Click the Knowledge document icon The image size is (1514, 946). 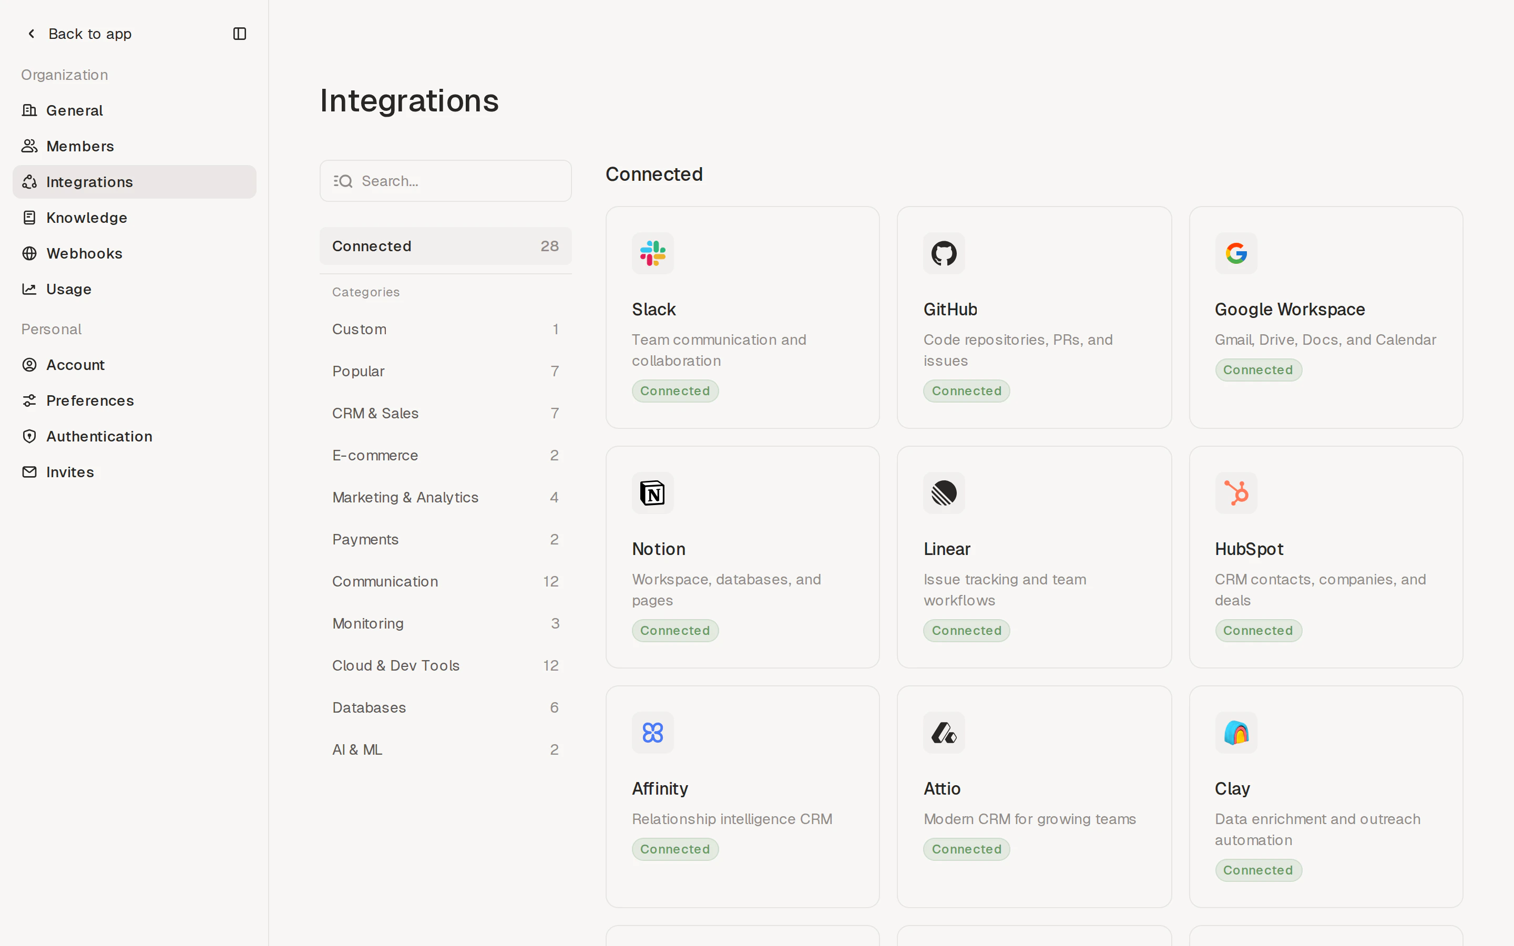[x=29, y=217]
